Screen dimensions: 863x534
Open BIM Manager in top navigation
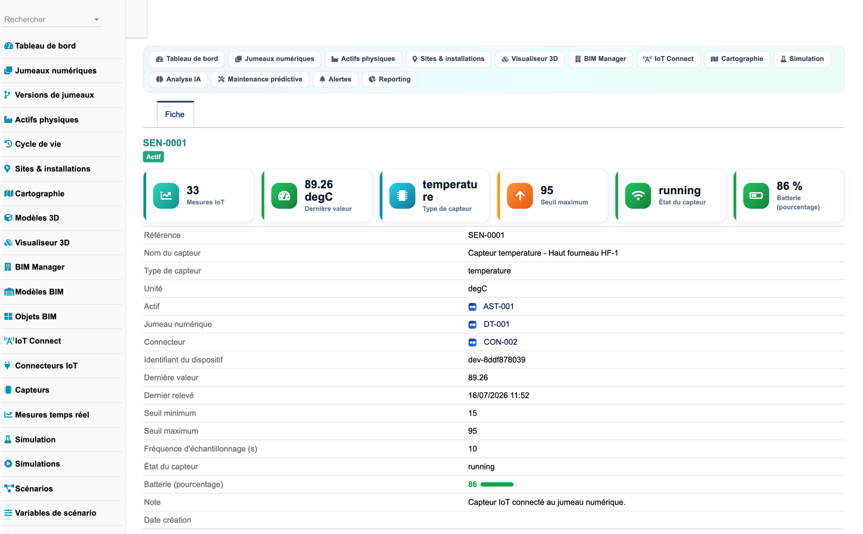click(600, 59)
